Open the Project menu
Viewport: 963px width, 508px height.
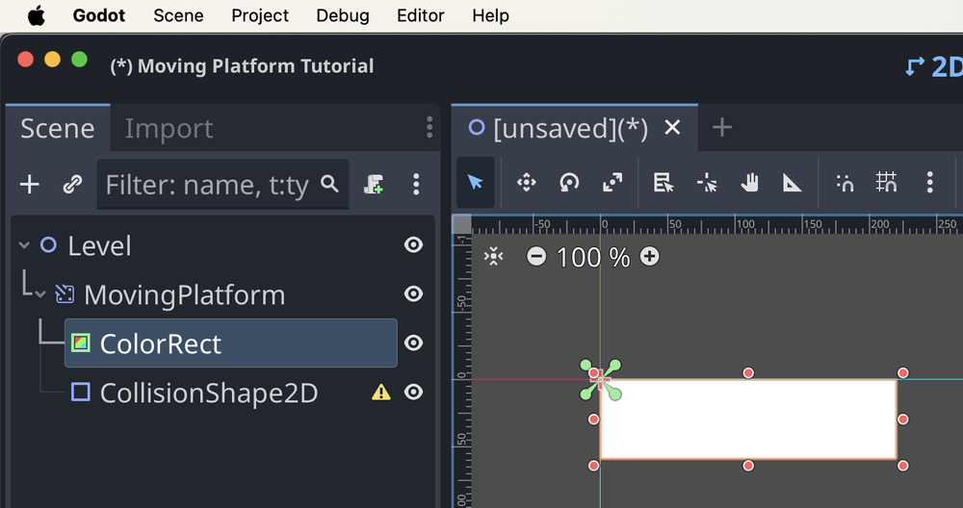click(260, 15)
